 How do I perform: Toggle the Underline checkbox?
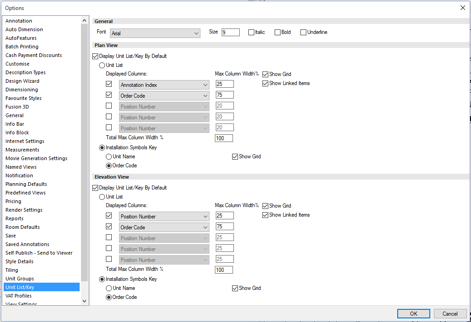pyautogui.click(x=304, y=33)
